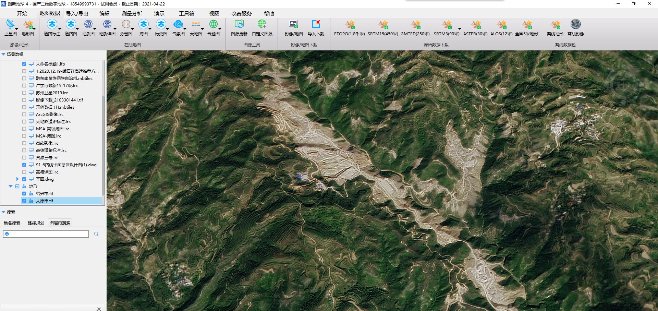This screenshot has height=311, width=658.
Task: Toggle the 微软影像.lrc layer checkbox
Action: coord(24,143)
